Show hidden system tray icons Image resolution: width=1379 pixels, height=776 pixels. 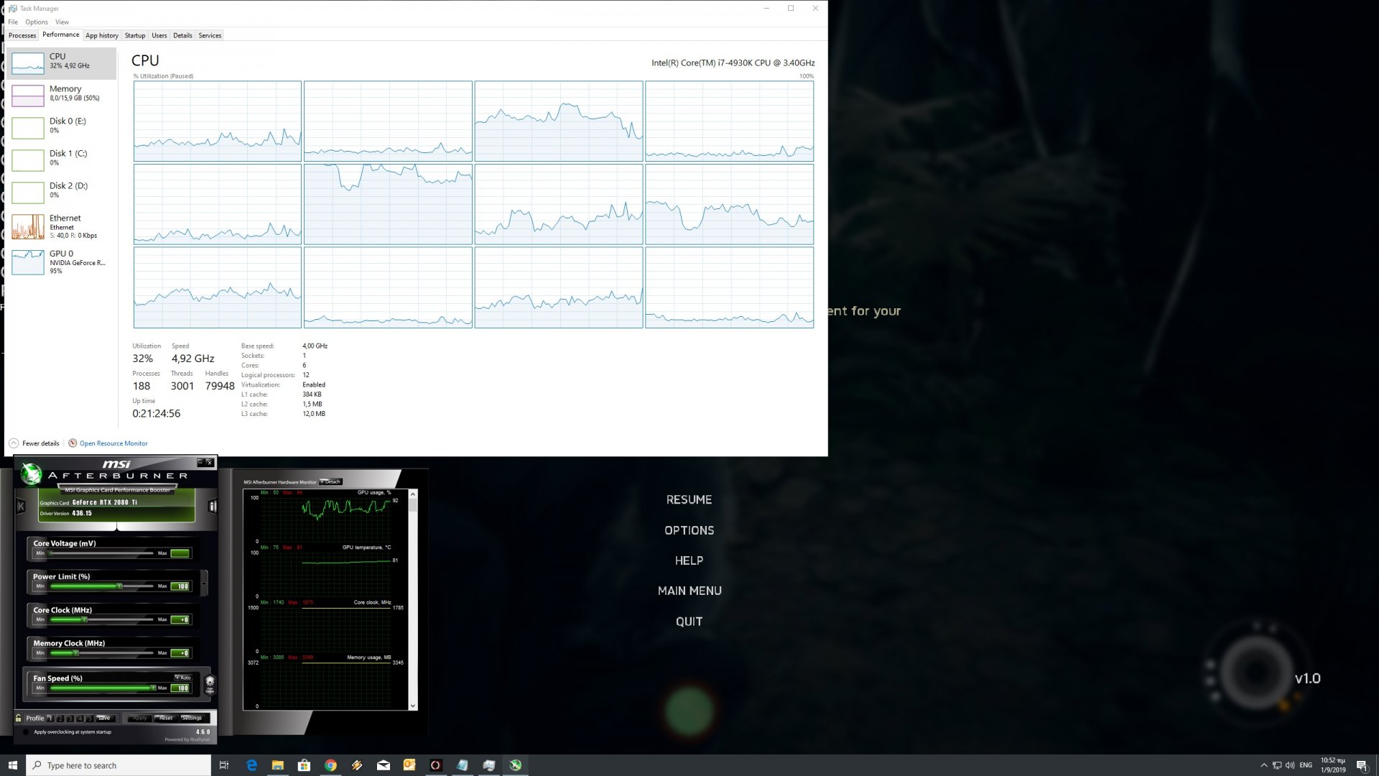(1264, 765)
